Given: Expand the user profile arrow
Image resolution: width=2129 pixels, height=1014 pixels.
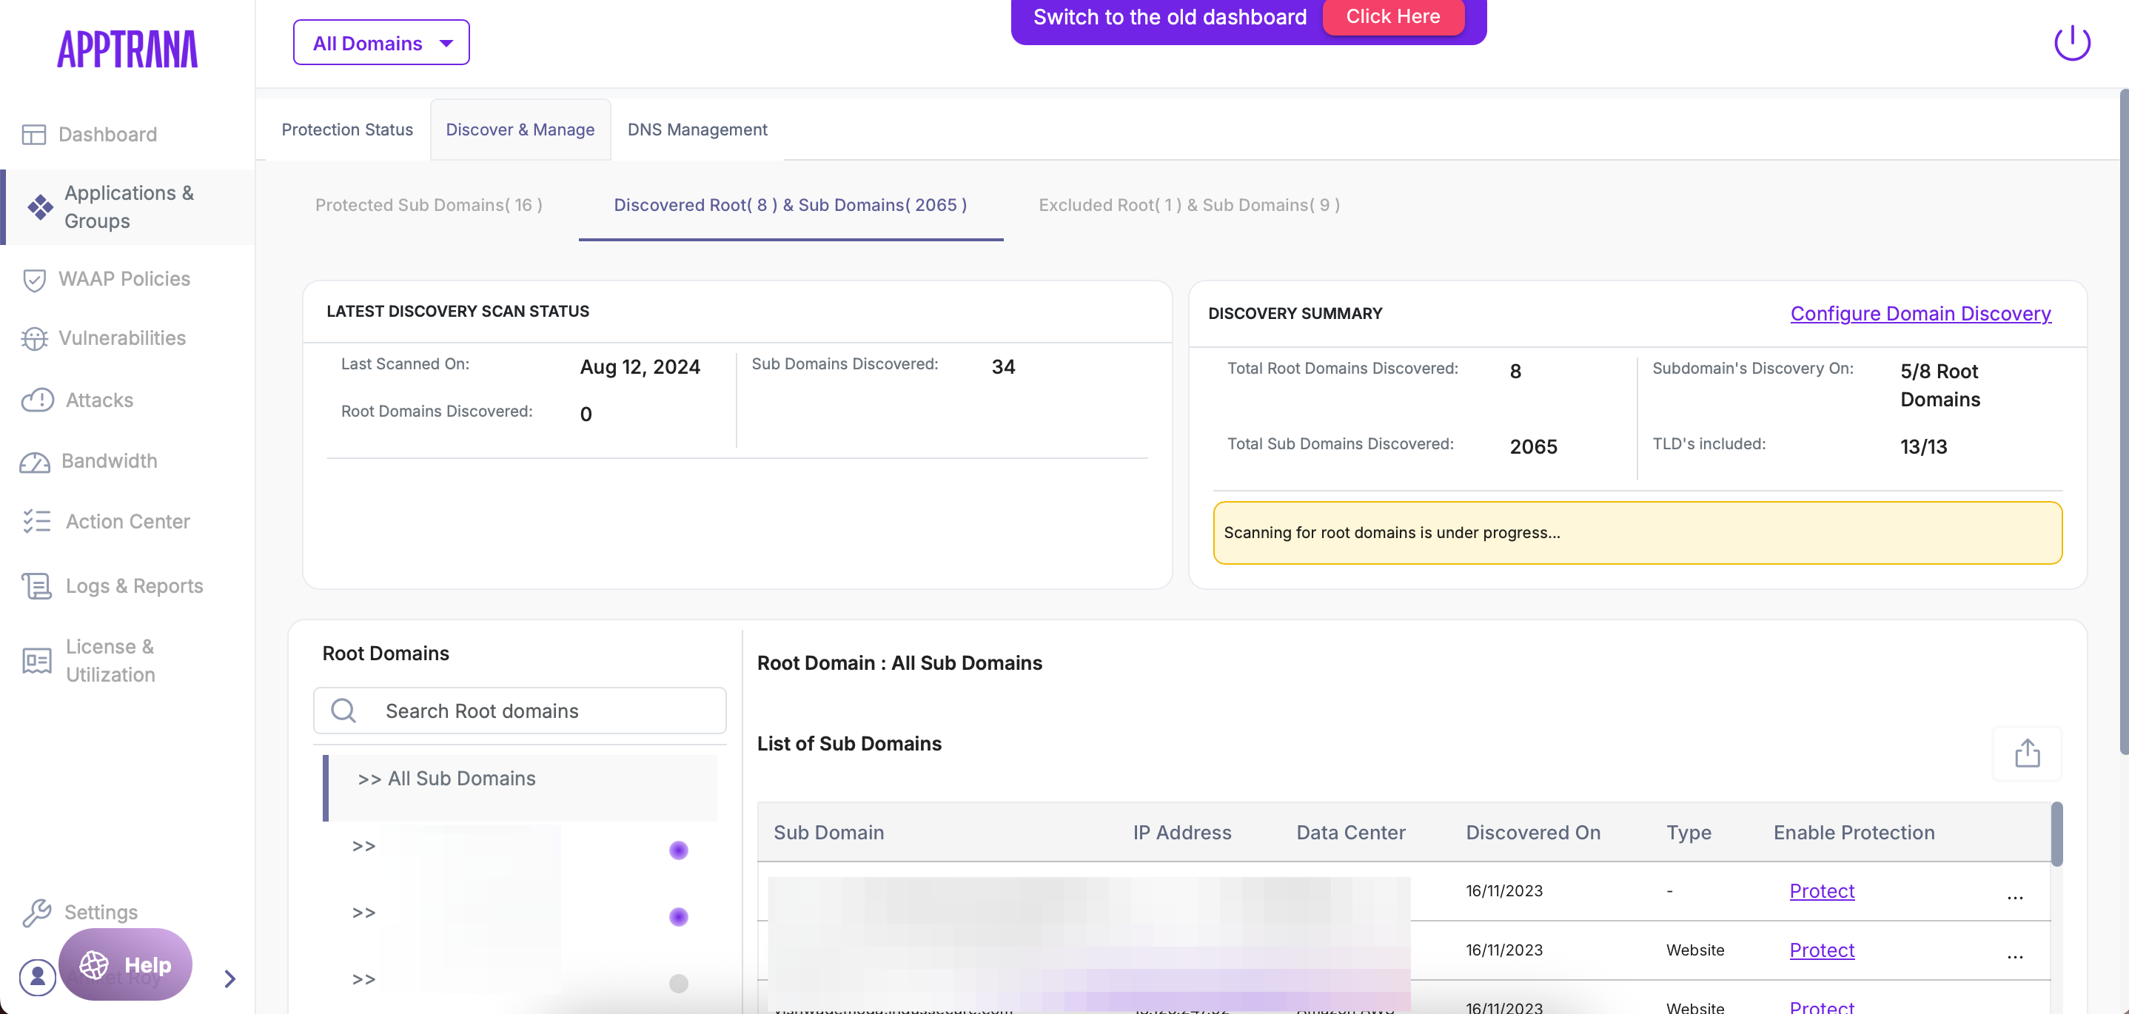Looking at the screenshot, I should coord(229,978).
